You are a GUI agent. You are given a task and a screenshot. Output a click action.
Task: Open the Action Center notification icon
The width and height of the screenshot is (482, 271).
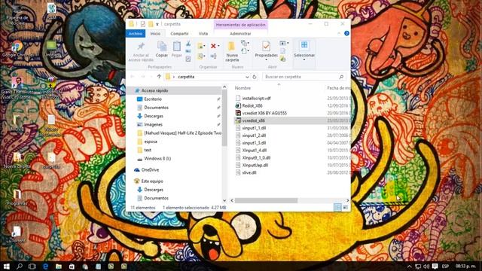435,266
